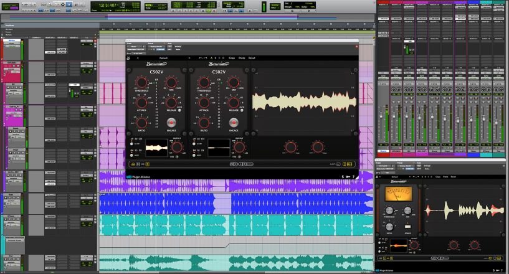Click the right C502V Release knob

234,102
